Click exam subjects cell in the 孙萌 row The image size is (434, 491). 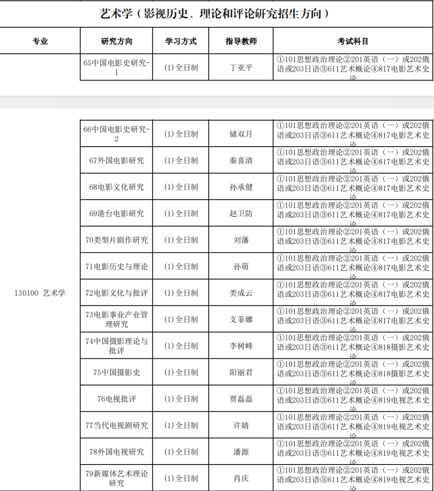tap(353, 266)
